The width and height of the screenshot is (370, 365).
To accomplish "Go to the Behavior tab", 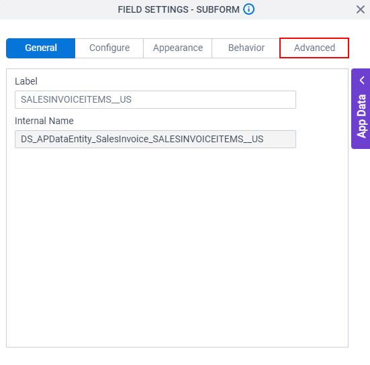I will (x=246, y=48).
